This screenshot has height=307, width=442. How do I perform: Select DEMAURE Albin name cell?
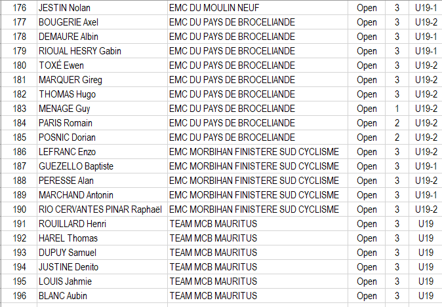point(102,37)
